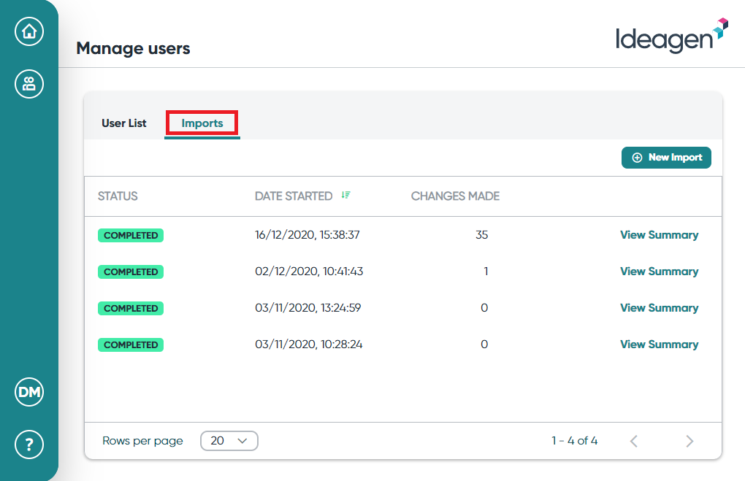Screen dimensions: 745x481
Task: Open the user management sidebar icon
Action: (29, 84)
